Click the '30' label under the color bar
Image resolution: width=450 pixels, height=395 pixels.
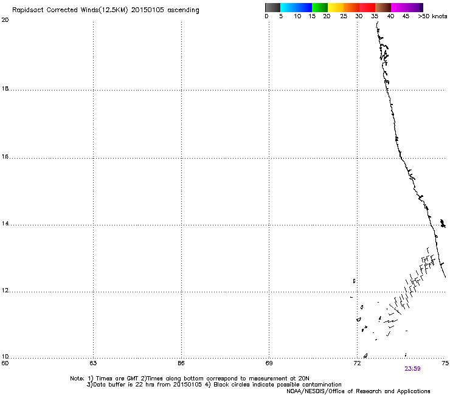click(x=359, y=16)
